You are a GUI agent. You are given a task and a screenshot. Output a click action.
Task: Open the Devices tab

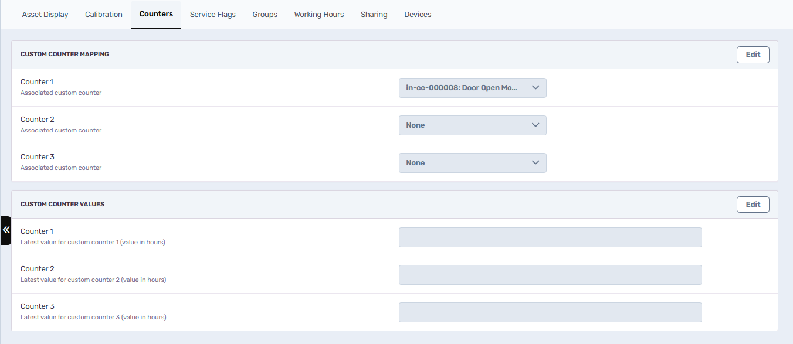[418, 15]
